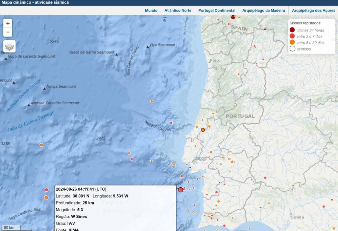This screenshot has width=338, height=231.
Task: Click the dark red earthquake marker in Spain
Action: point(233,16)
